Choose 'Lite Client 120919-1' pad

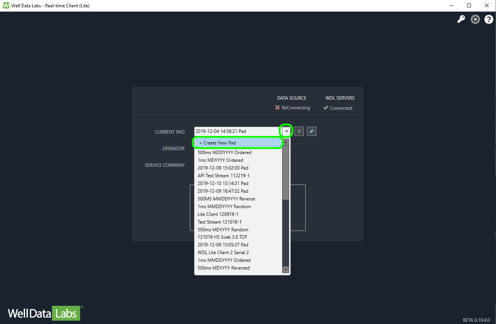pos(239,214)
